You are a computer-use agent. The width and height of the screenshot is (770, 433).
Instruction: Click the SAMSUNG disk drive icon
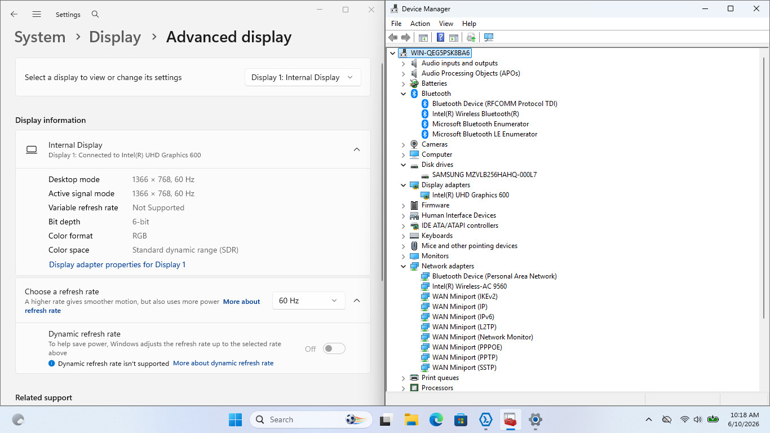(426, 175)
